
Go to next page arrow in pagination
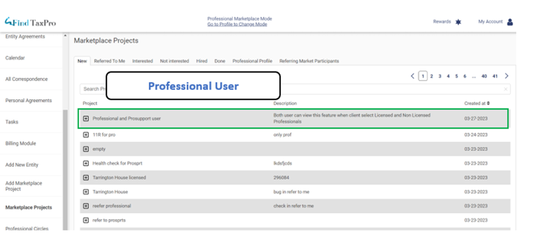(x=507, y=76)
